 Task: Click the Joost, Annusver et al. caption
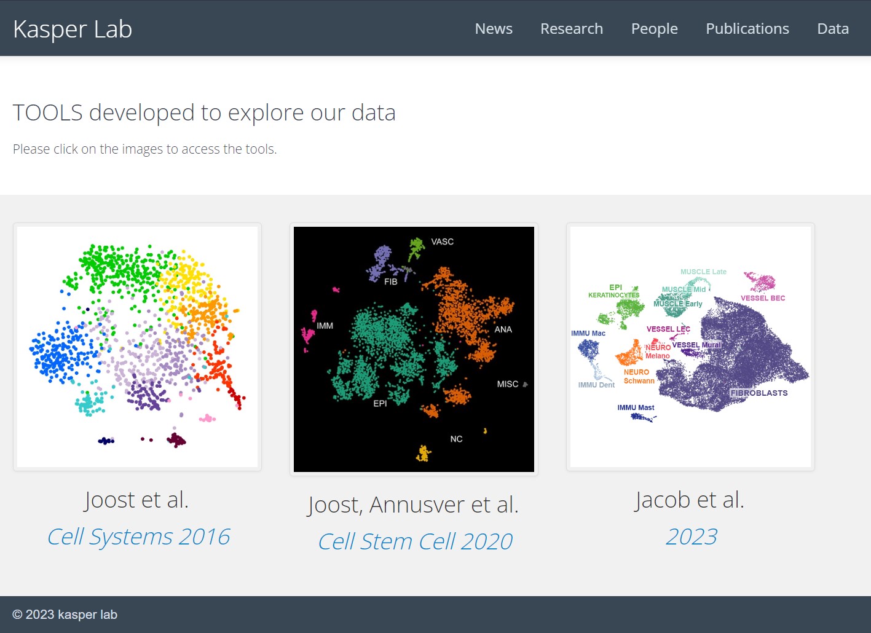[413, 505]
